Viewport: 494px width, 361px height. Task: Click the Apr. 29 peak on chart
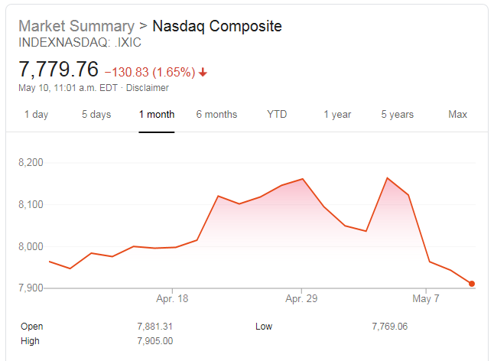coord(303,179)
